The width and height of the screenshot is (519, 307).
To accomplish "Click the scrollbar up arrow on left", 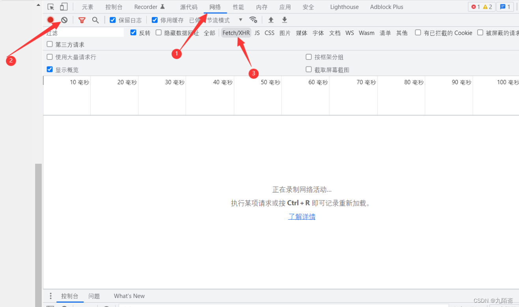I will (38, 5).
